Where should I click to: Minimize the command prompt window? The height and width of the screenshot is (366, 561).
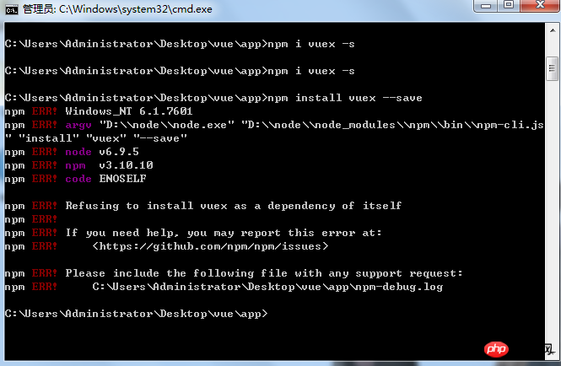click(x=485, y=6)
